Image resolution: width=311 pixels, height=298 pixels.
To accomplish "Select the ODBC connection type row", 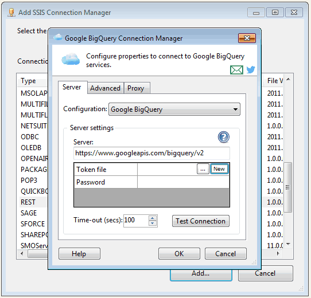I will click(33, 137).
